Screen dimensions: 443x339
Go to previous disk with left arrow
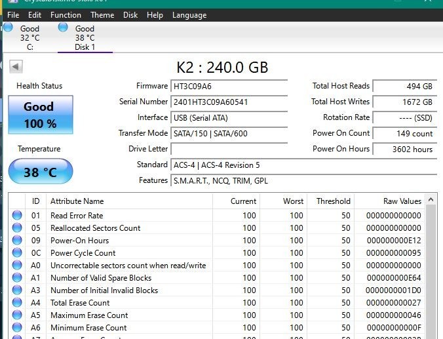click(x=16, y=67)
